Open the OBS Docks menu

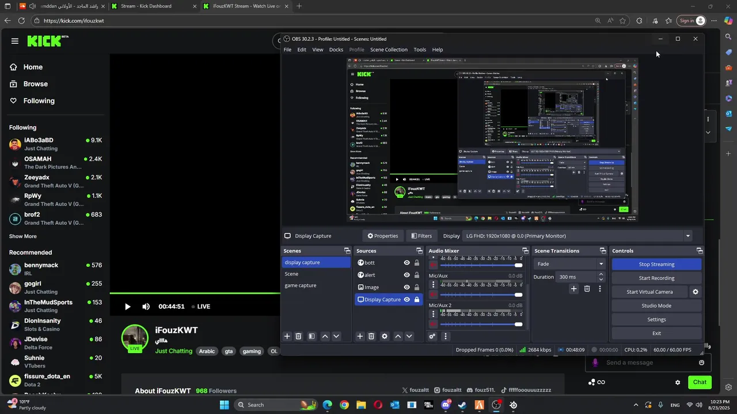click(336, 49)
